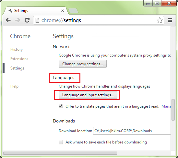Viewport: 178px width, 158px height.
Task: Open History in the sidebar
Action: 17,49
